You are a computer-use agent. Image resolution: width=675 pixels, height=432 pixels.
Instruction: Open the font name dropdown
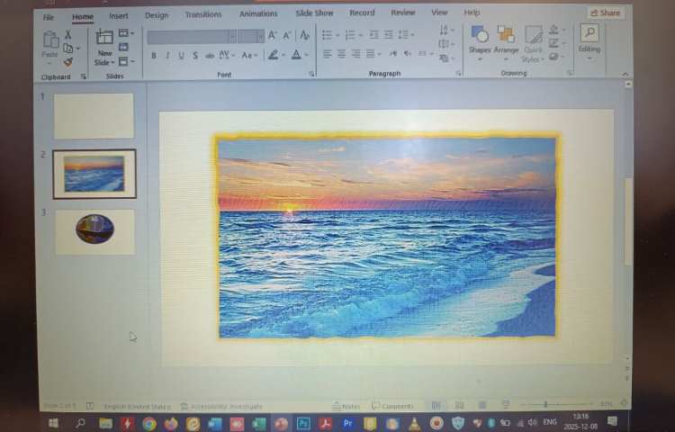231,36
